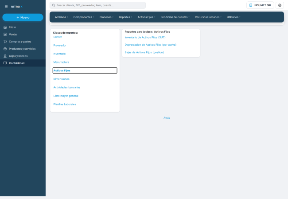Click the Productos y servicios box icon

[x=5, y=49]
